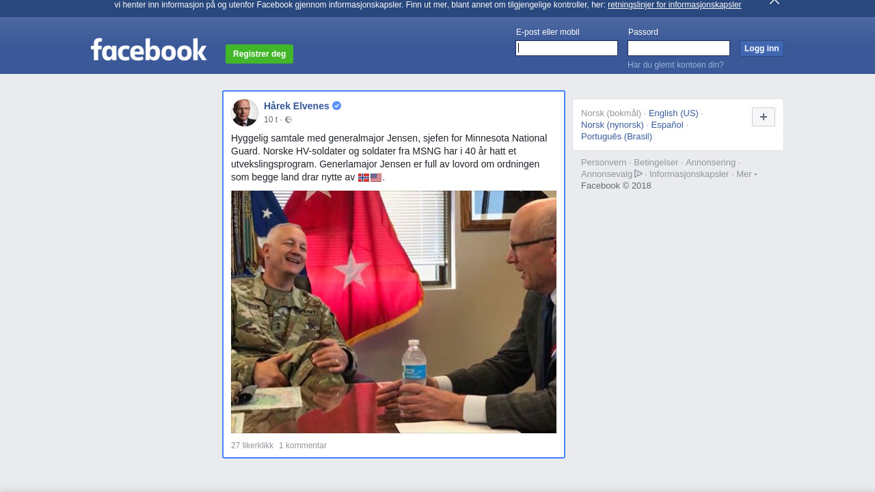Click the Registrer deg button
This screenshot has width=875, height=492.
tap(259, 54)
